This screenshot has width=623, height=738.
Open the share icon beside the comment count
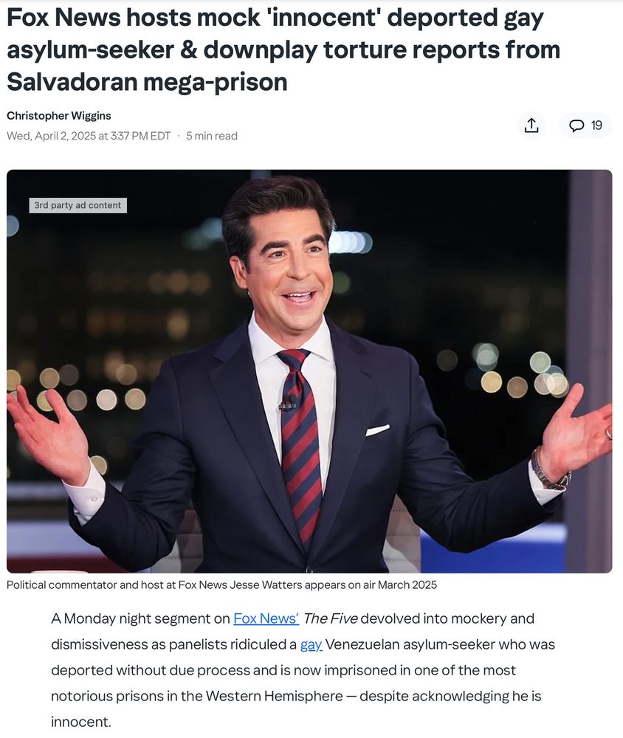pos(531,125)
